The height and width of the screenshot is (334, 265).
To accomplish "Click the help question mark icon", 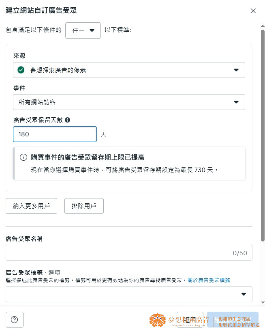I will coord(15,319).
